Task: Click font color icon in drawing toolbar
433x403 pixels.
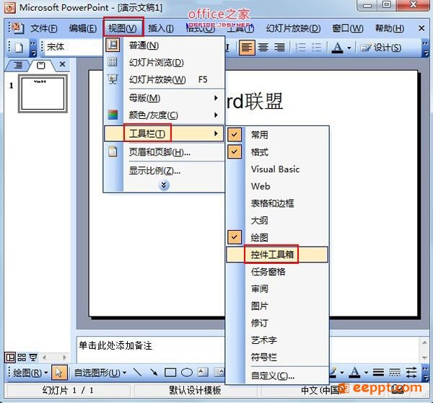Action: click(354, 373)
